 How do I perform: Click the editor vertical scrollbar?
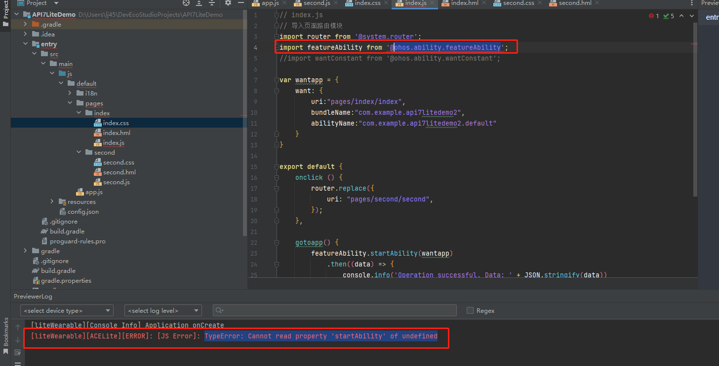(x=696, y=108)
